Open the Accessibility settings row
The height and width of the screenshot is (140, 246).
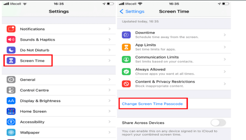point(59,122)
